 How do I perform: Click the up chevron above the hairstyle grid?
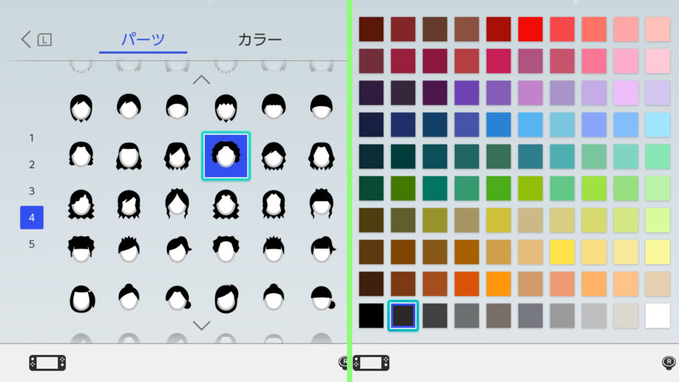pyautogui.click(x=202, y=80)
